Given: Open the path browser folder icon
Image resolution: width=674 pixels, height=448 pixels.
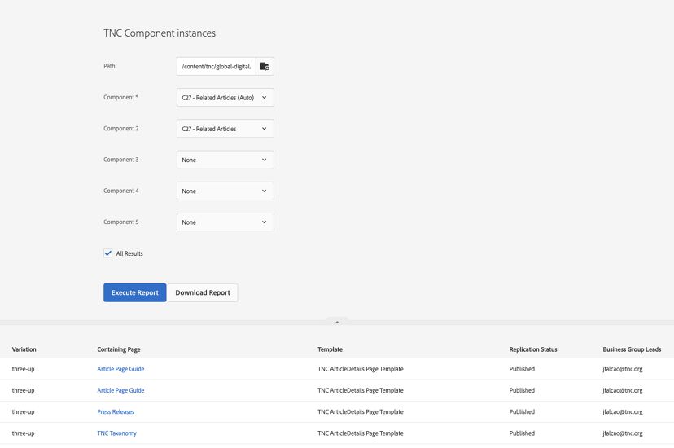Looking at the screenshot, I should click(x=265, y=66).
